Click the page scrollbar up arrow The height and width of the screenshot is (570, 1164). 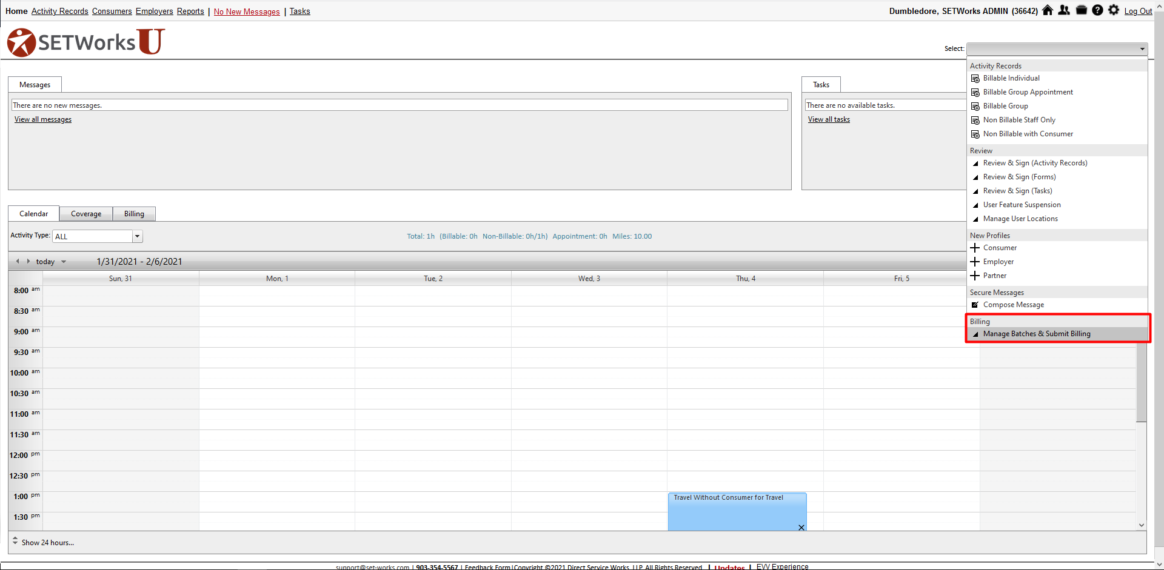coord(1159,5)
